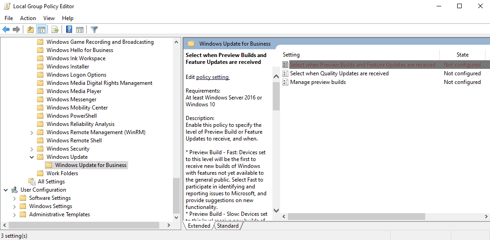The image size is (490, 240).
Task: Switch to the Standard tab
Action: [x=228, y=225]
